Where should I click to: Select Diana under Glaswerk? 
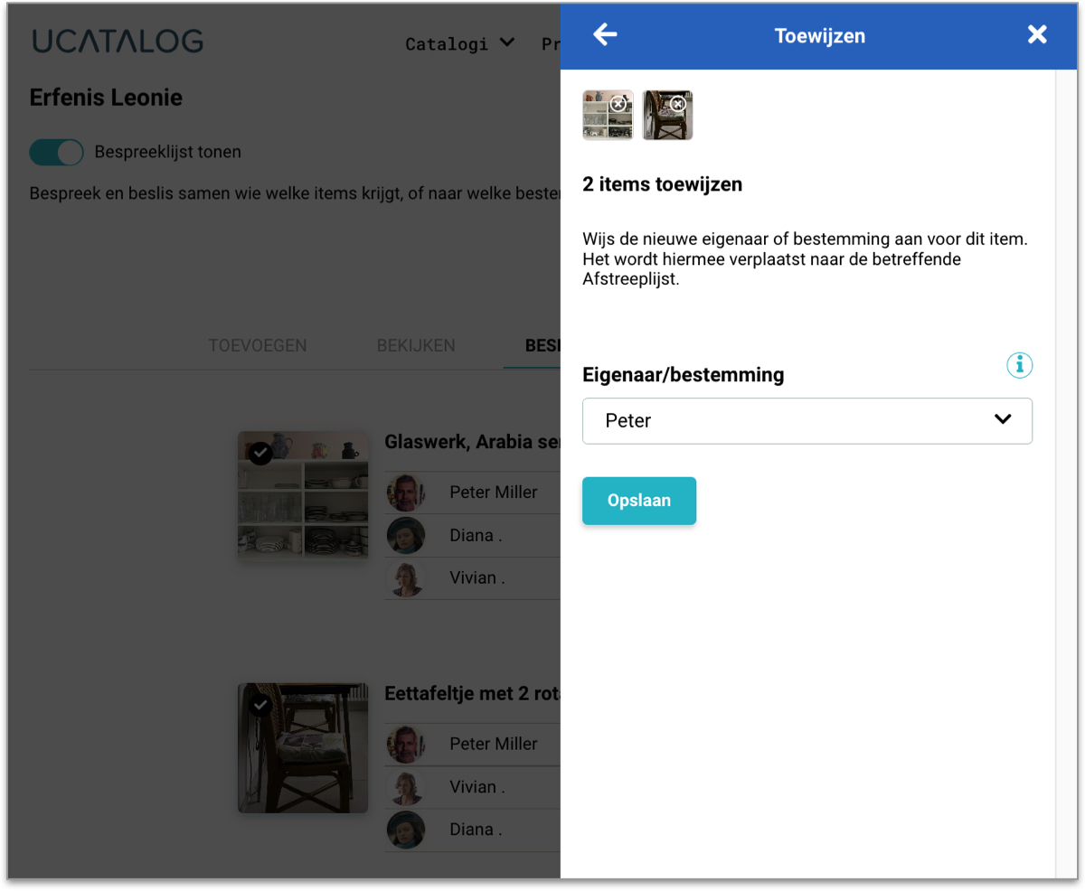coord(476,535)
